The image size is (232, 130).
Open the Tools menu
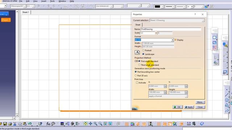coord(52,1)
